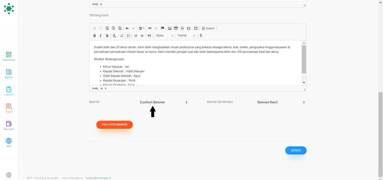Open Tagihan from the sidebar
Screen dimensions: 383x180
tap(9, 74)
